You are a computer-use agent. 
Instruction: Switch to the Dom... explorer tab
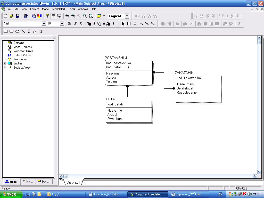tap(44, 181)
